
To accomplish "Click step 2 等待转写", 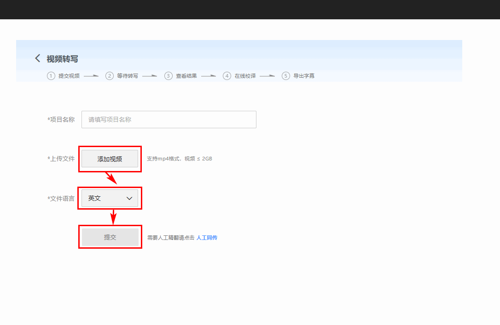I will (x=122, y=76).
